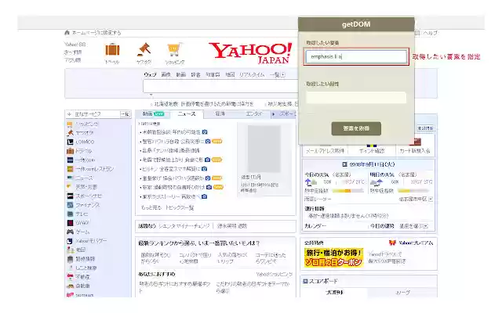The image size is (502, 313).
Task: Open the トラベル suitcase icon in header
Action: click(x=112, y=50)
